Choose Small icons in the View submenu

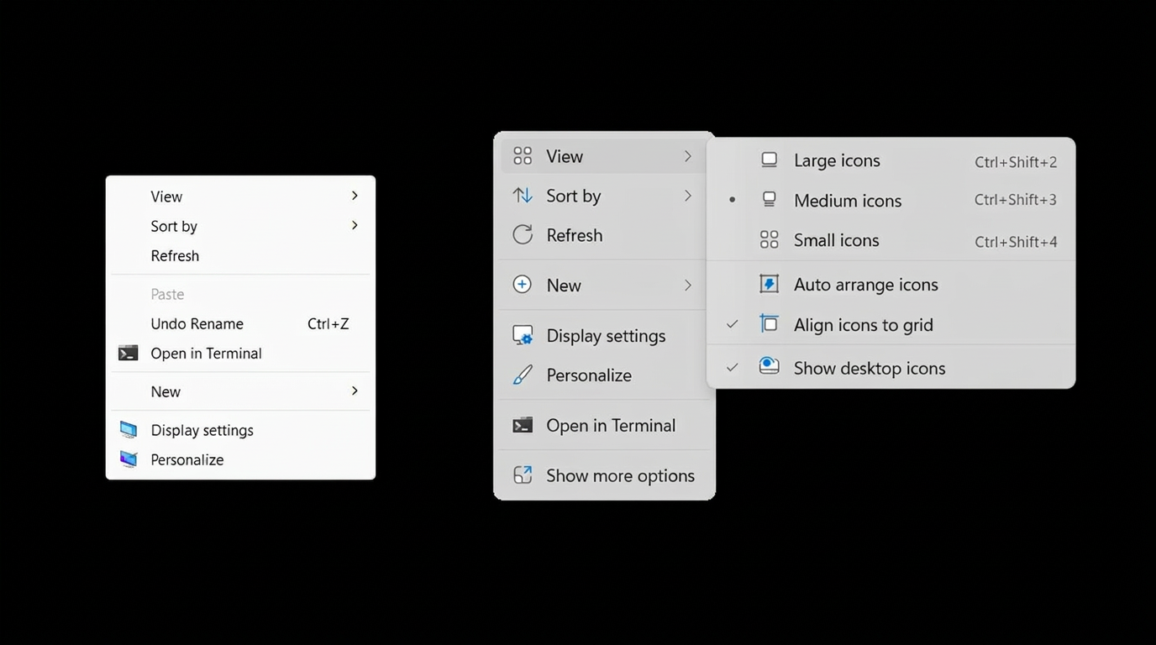click(x=891, y=240)
